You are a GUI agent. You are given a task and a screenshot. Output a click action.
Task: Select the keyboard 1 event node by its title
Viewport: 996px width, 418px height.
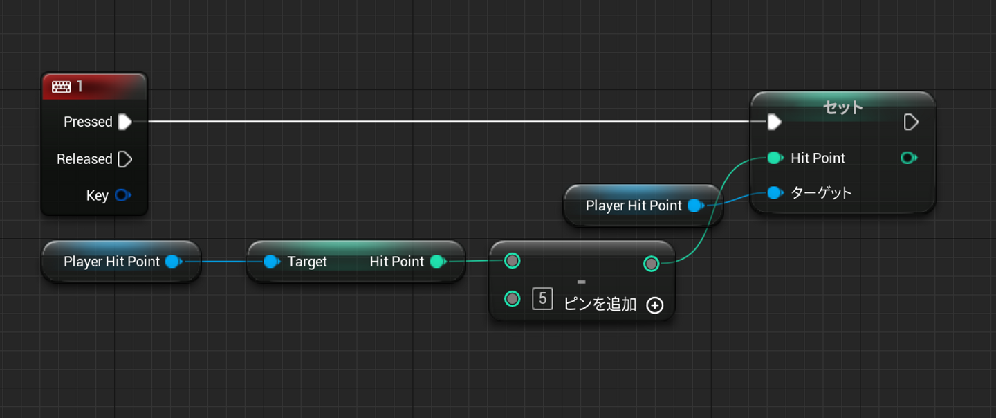(x=80, y=87)
